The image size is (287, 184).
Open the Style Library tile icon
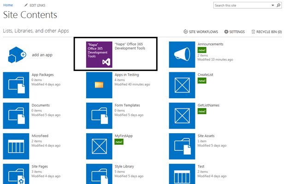[x=99, y=174]
